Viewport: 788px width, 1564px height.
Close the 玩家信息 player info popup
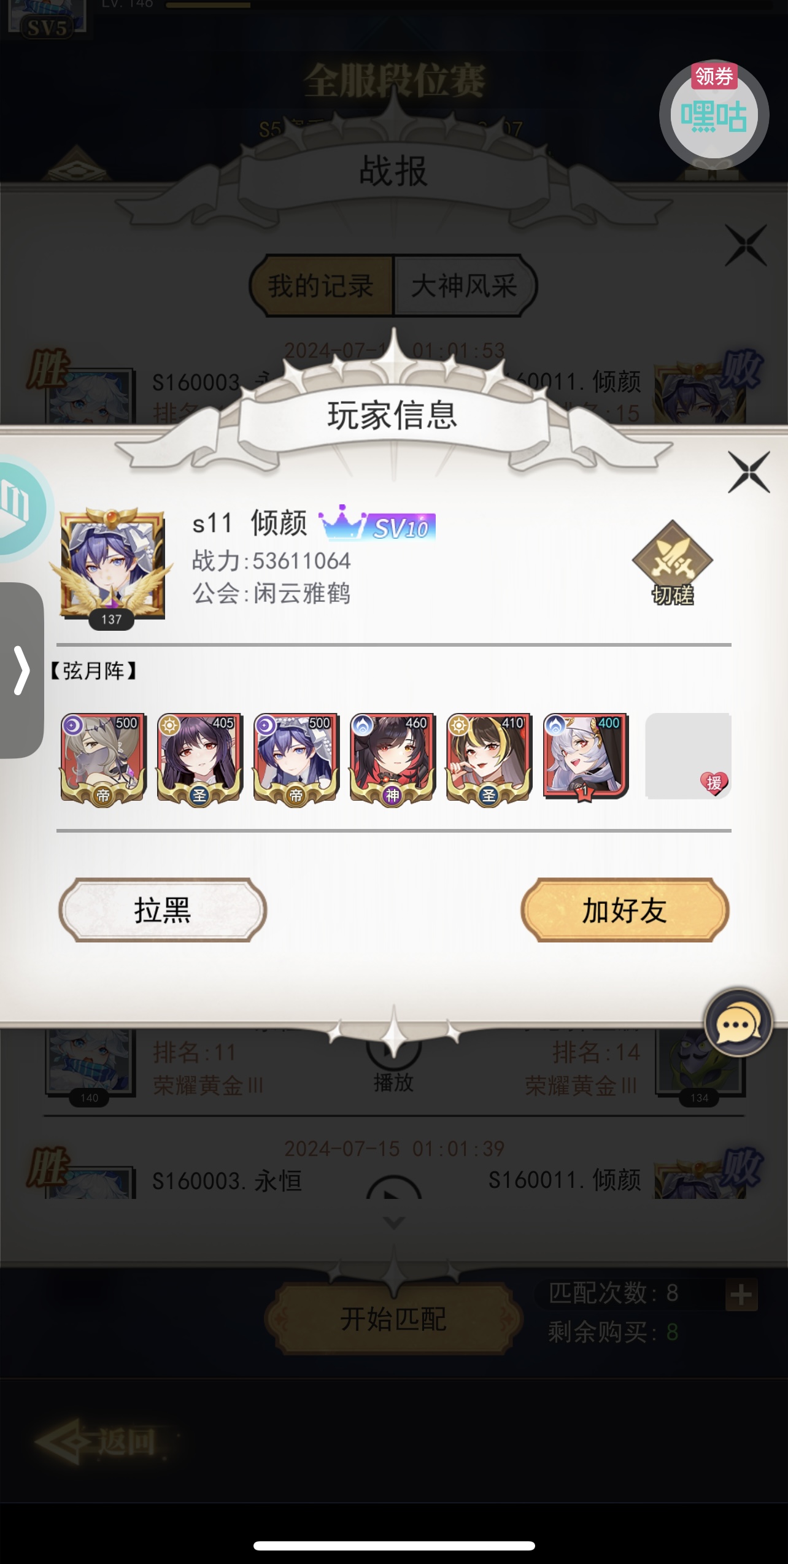(749, 472)
